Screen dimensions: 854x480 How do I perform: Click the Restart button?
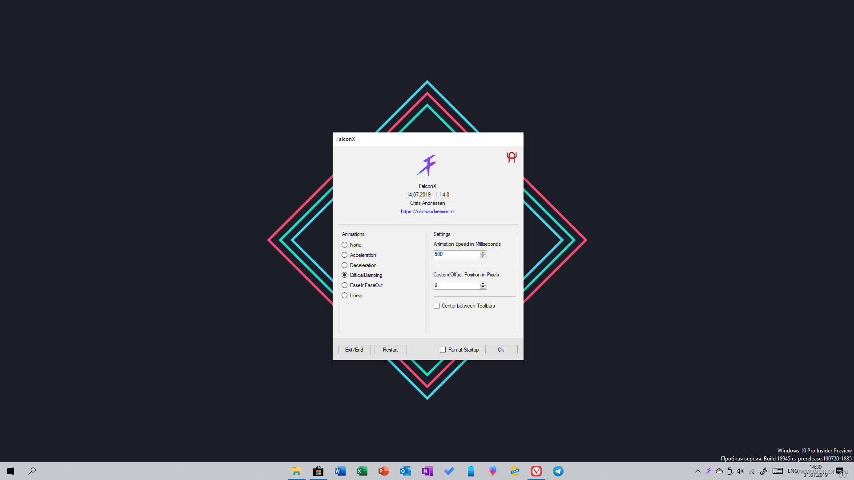tap(391, 350)
